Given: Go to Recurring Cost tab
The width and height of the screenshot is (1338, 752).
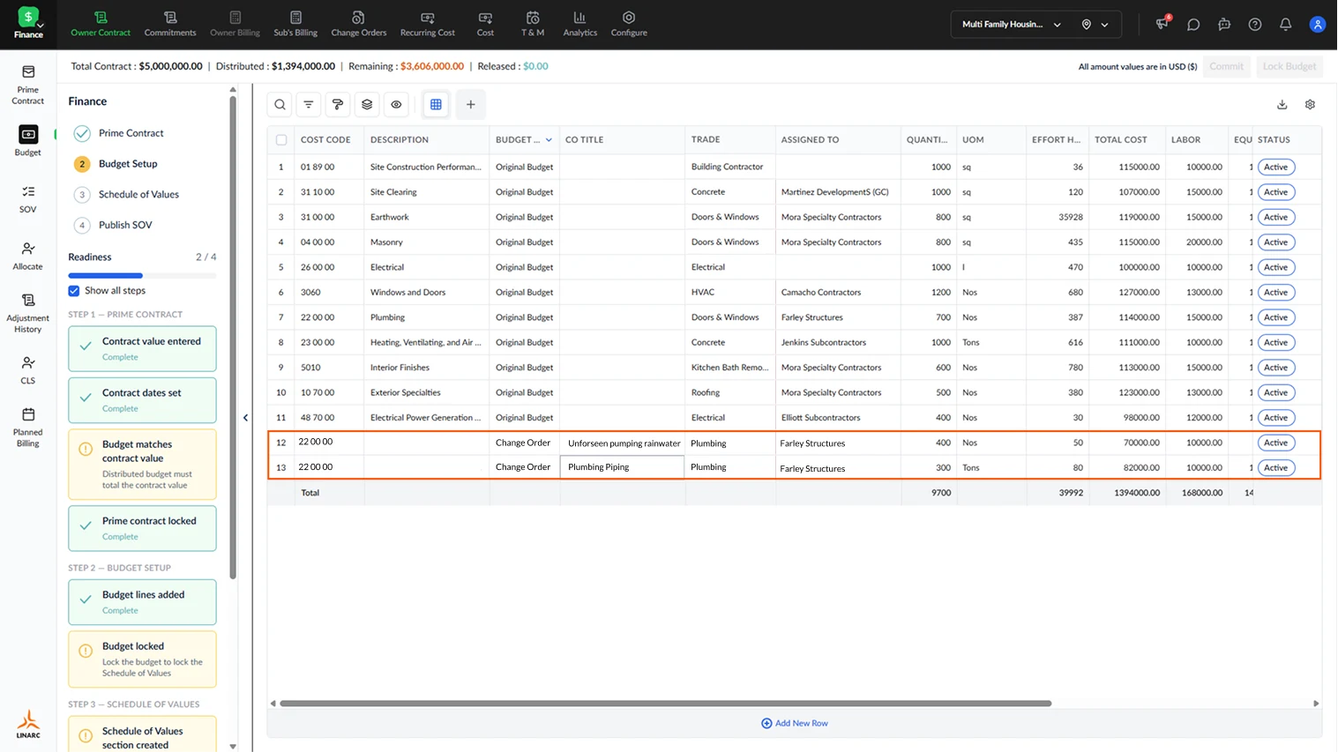Looking at the screenshot, I should pos(428,24).
